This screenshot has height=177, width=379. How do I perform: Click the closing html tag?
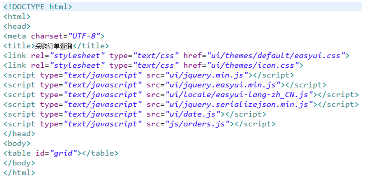pos(19,173)
